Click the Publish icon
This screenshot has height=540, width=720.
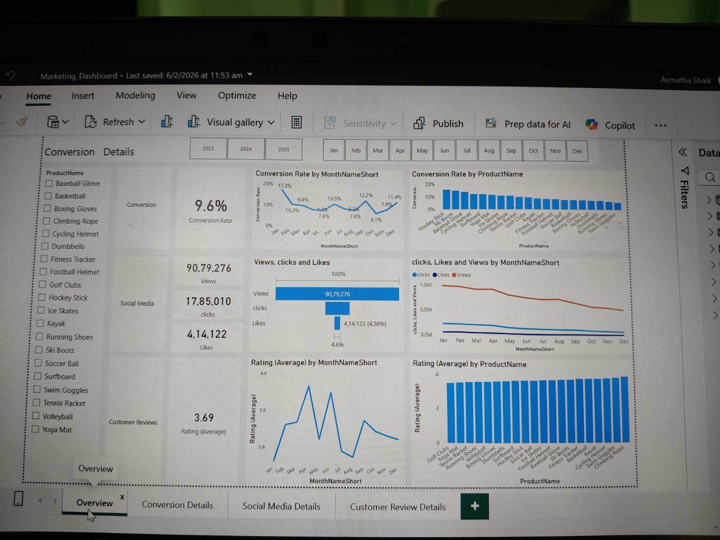(x=419, y=123)
